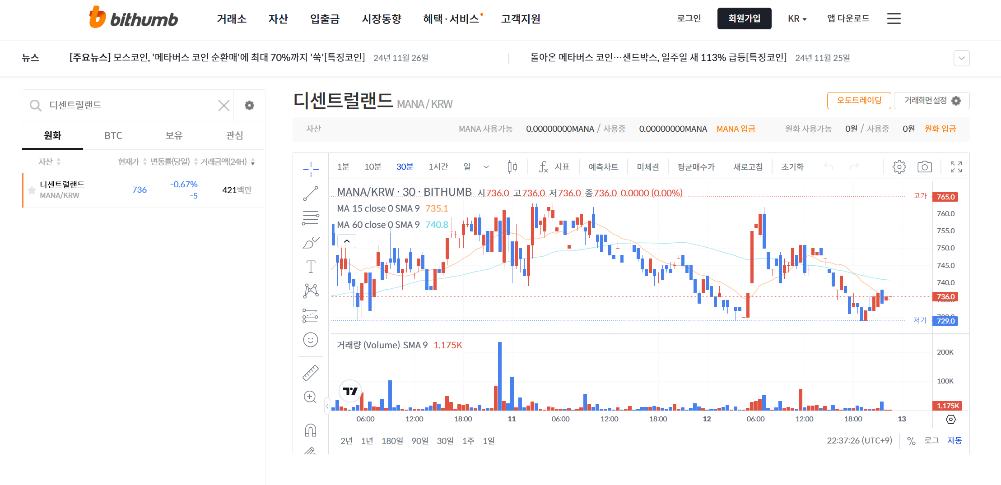Open the 시장동향 menu
Screen dimensions: 1001x485
click(x=382, y=19)
